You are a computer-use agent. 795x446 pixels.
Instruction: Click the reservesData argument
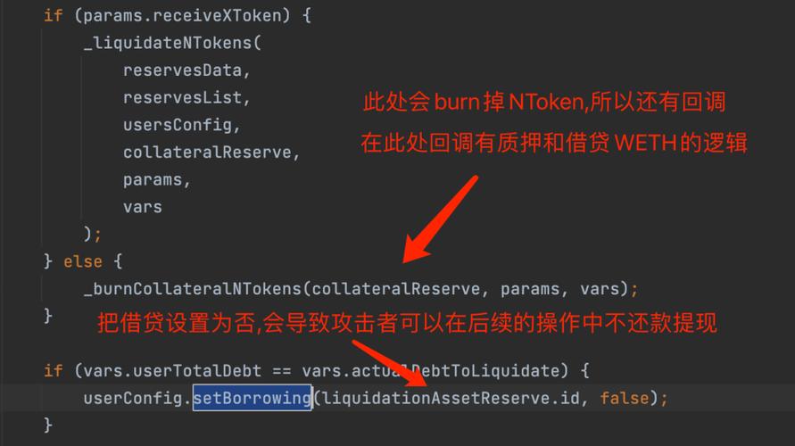point(183,70)
